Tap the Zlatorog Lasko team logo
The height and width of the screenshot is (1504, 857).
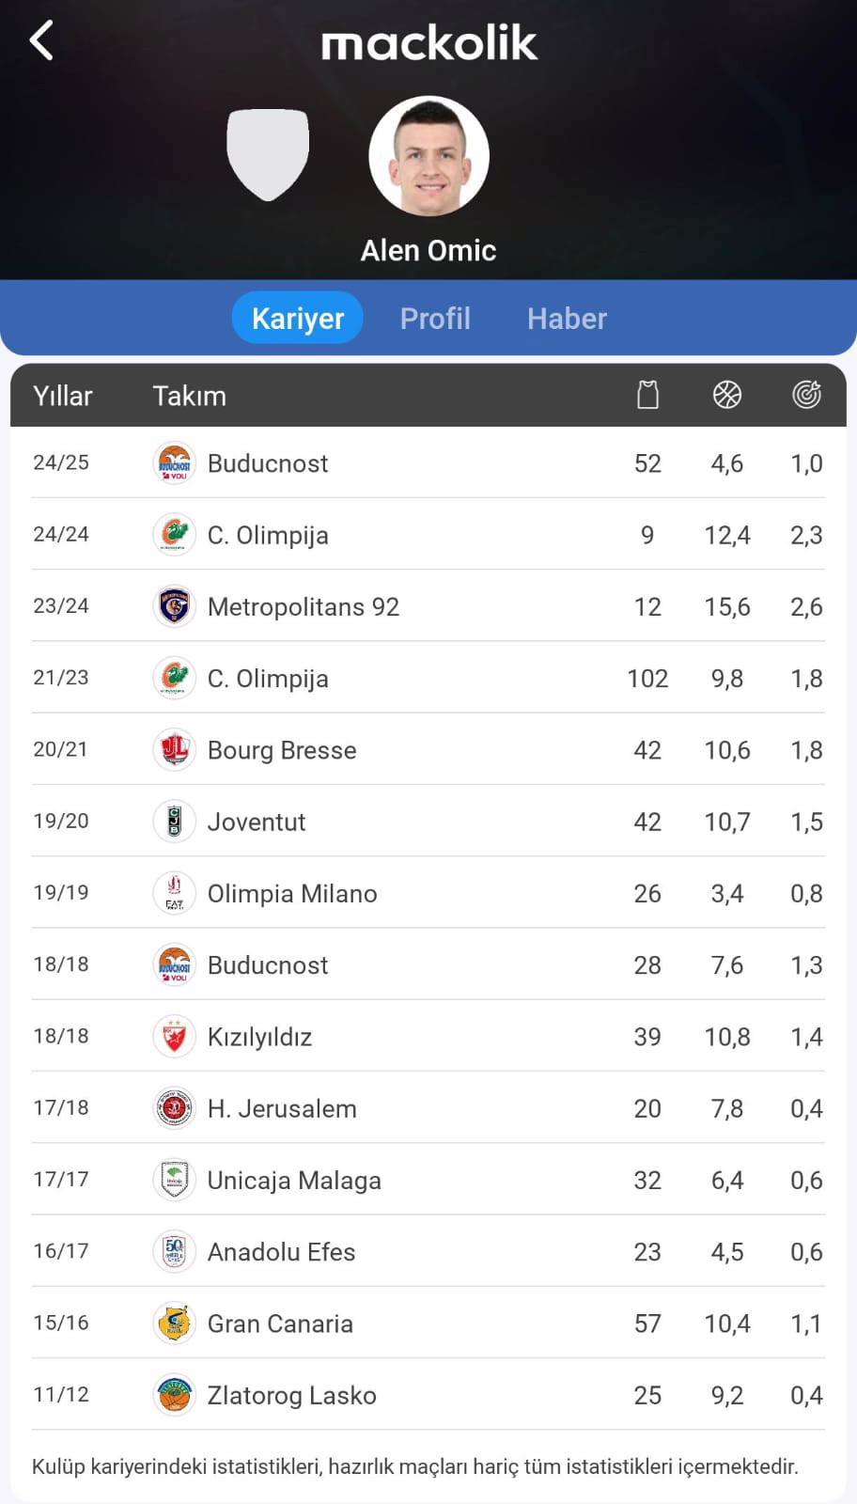tap(175, 1395)
